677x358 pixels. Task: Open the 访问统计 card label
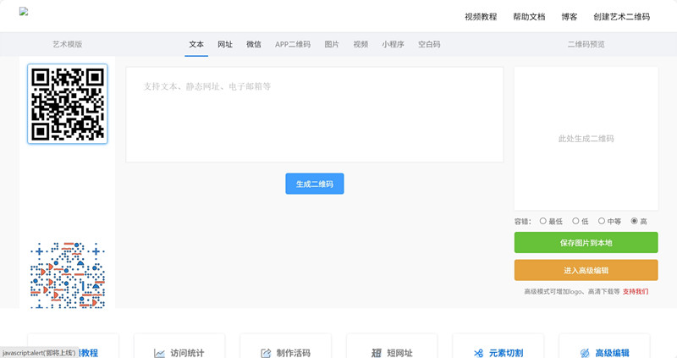187,353
